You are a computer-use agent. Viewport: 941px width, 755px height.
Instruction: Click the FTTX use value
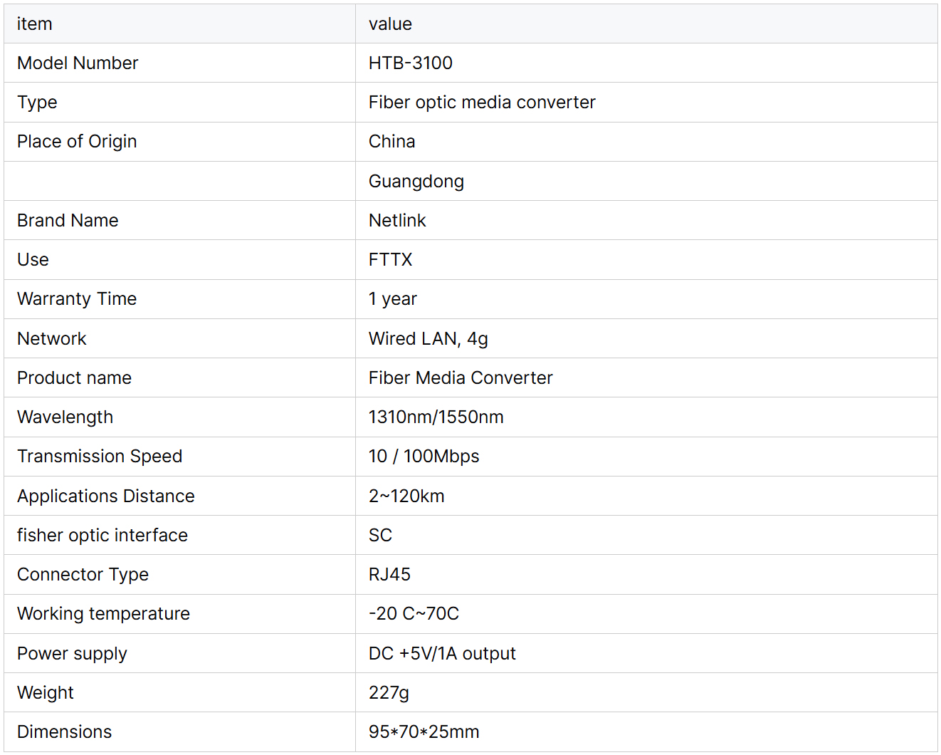point(390,260)
